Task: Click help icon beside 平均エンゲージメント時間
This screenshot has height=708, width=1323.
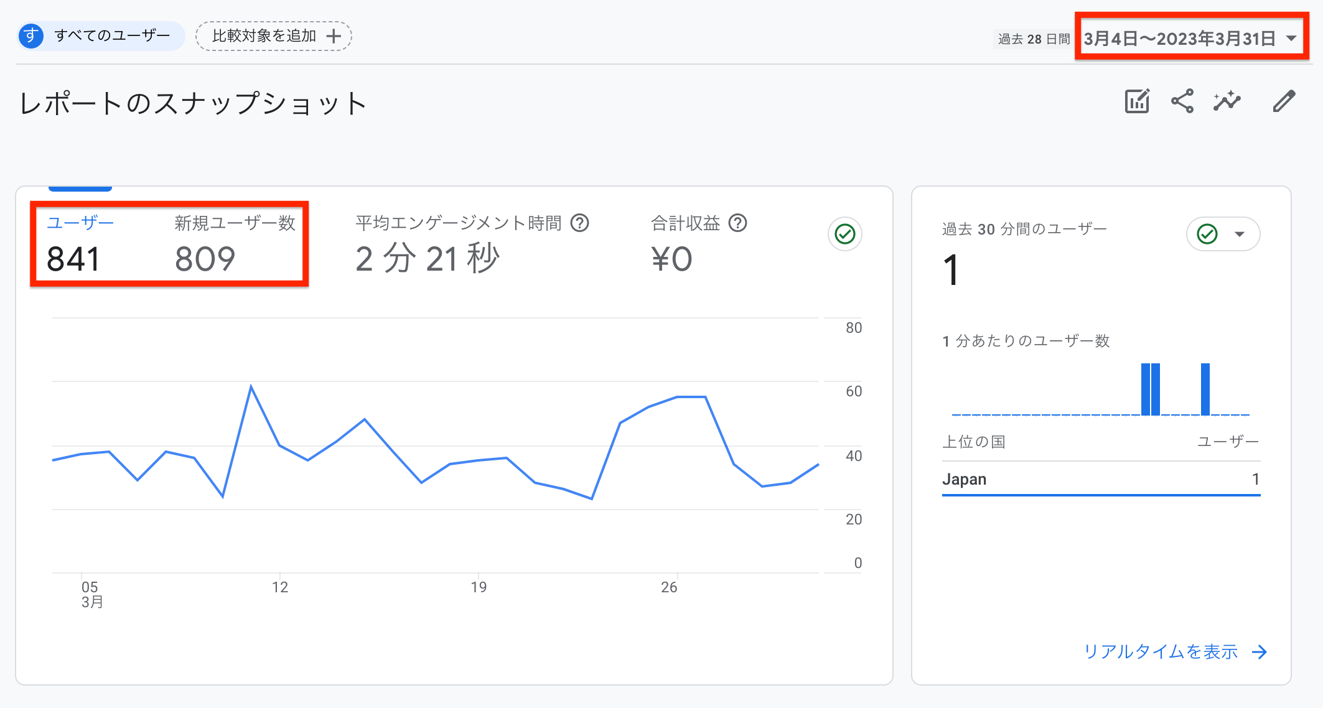Action: tap(580, 223)
